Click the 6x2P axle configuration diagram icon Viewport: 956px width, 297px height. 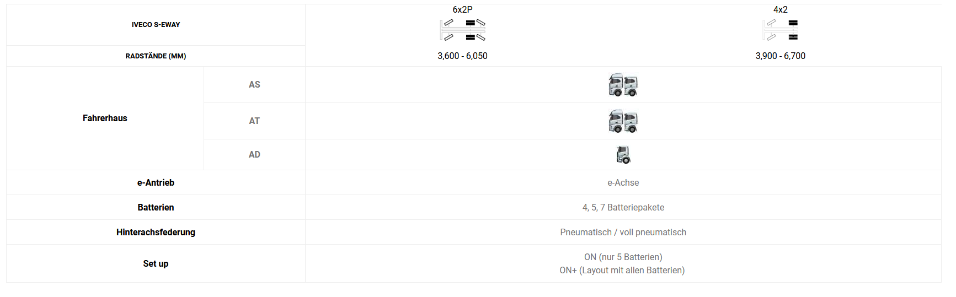[x=462, y=30]
